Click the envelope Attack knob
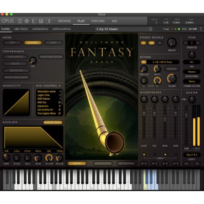The image size is (204, 204). point(17,158)
